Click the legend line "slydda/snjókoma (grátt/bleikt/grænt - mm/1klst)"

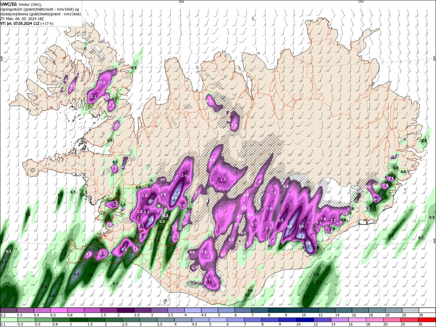(x=41, y=14)
